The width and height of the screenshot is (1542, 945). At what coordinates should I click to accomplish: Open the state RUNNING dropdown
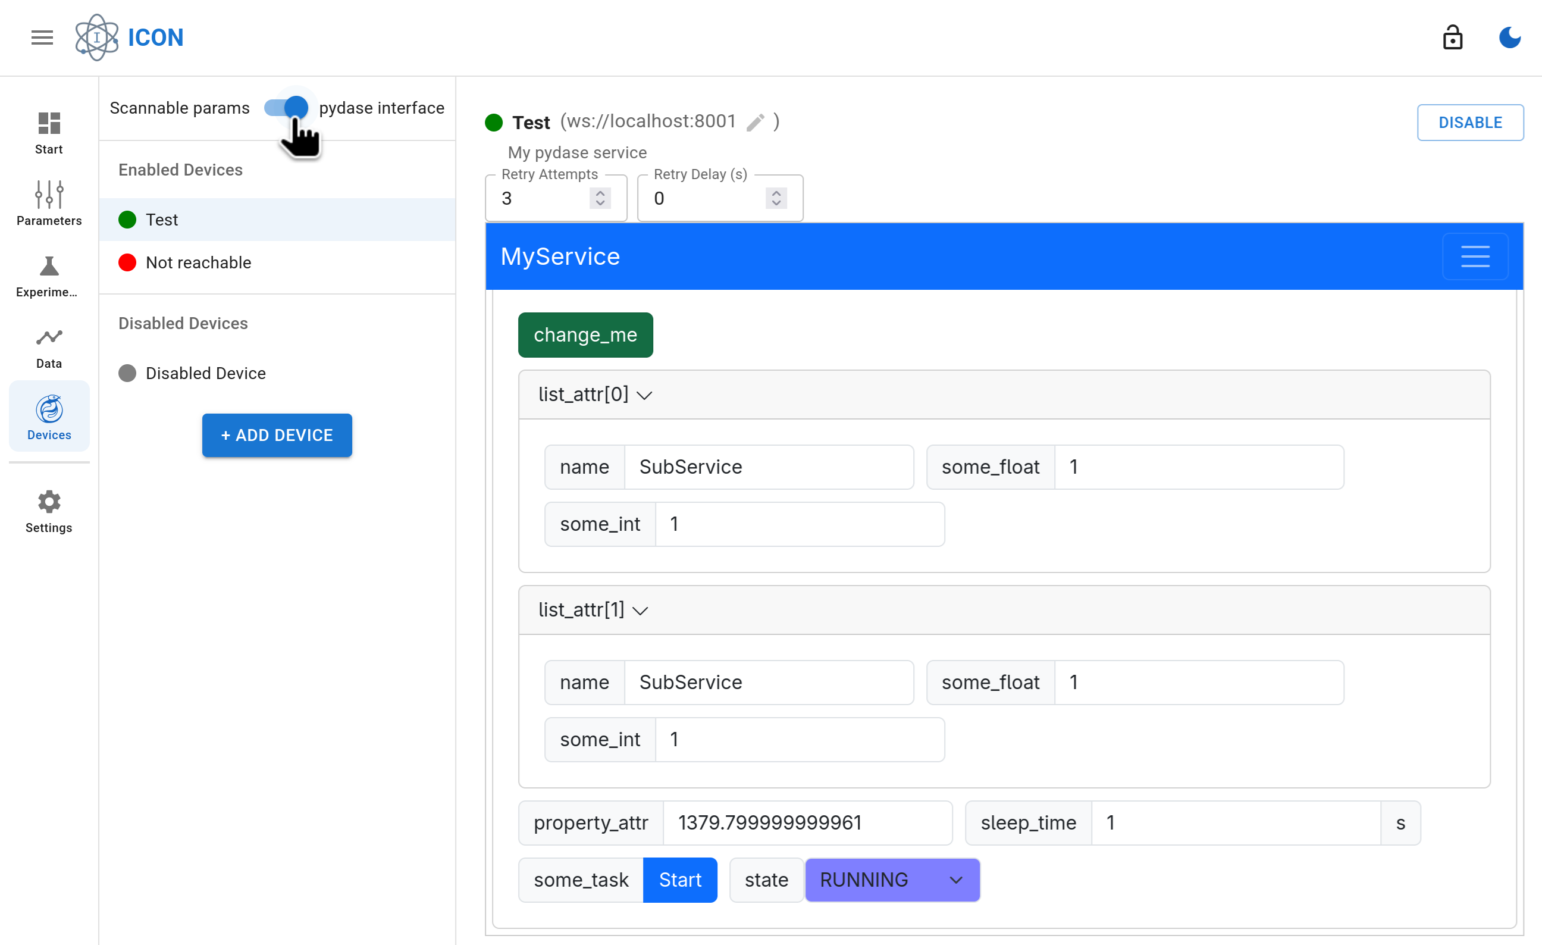(891, 880)
